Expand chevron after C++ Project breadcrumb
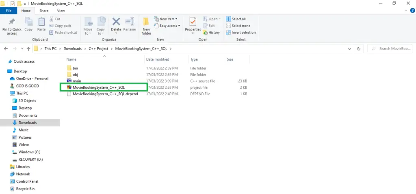Viewport: 416px width, 194px height. click(x=112, y=49)
